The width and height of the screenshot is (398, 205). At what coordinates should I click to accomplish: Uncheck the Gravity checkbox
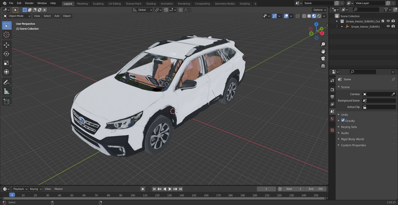point(343,120)
